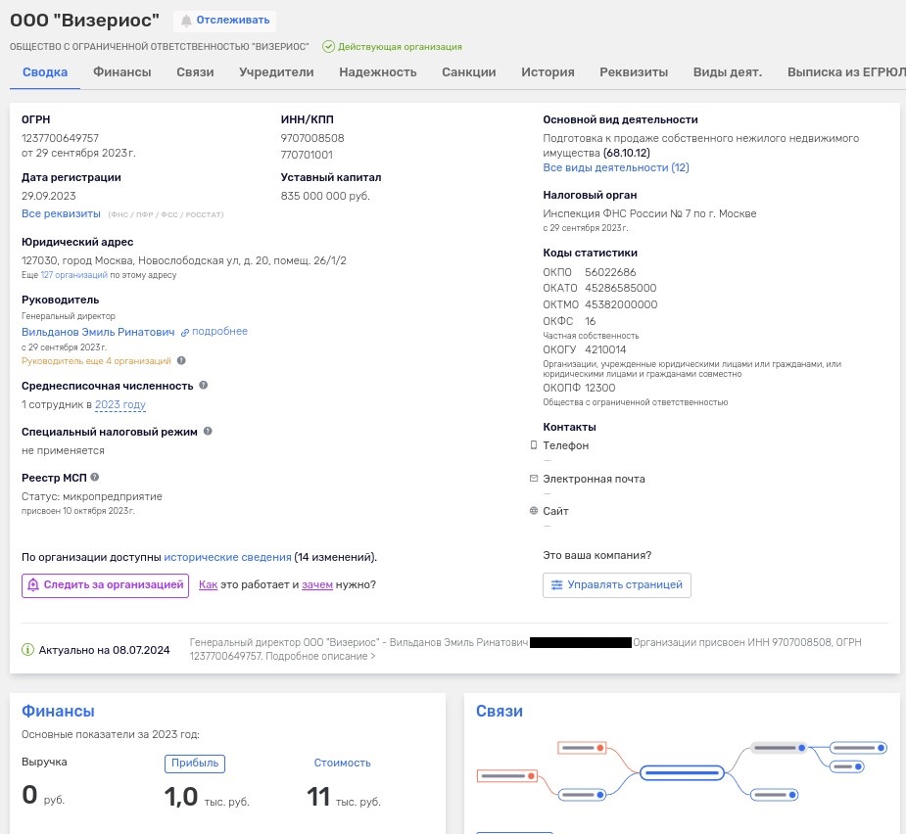Click ОКТМО value 45382000000
The image size is (906, 834).
621,304
